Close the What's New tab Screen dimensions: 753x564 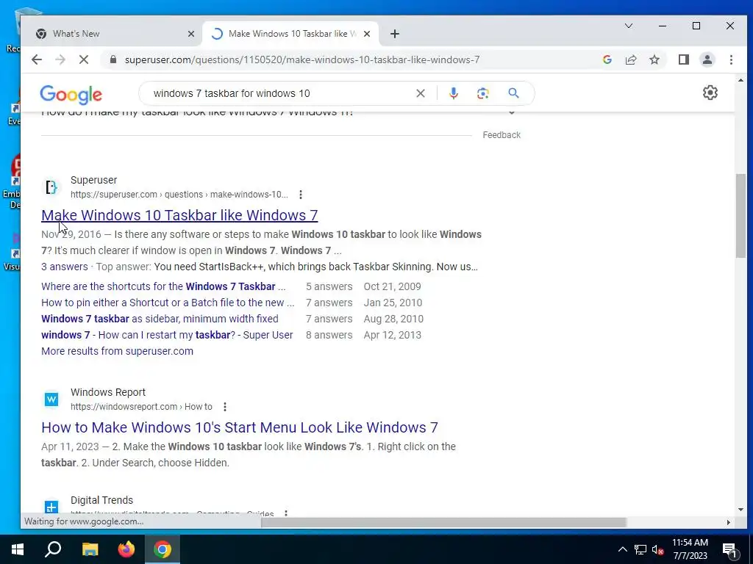pyautogui.click(x=190, y=34)
